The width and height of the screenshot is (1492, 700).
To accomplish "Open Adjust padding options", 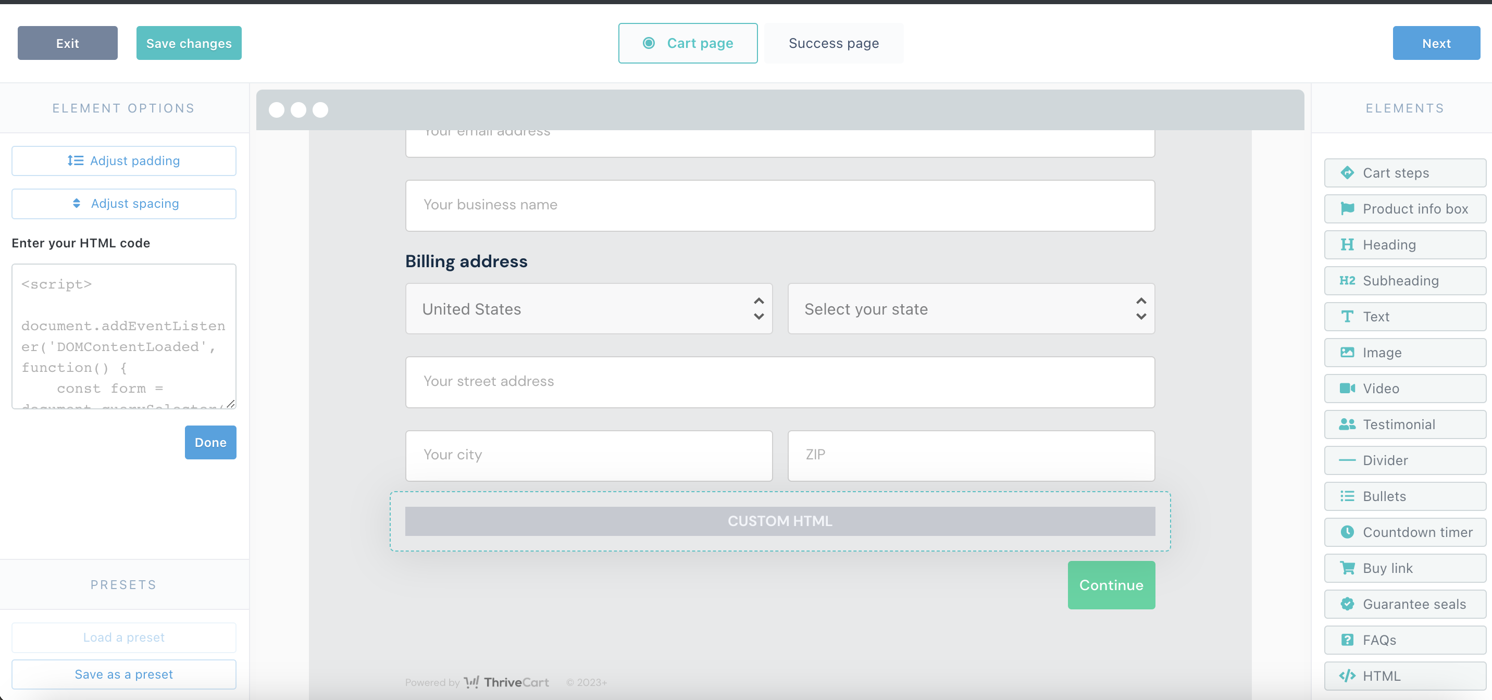I will [124, 160].
